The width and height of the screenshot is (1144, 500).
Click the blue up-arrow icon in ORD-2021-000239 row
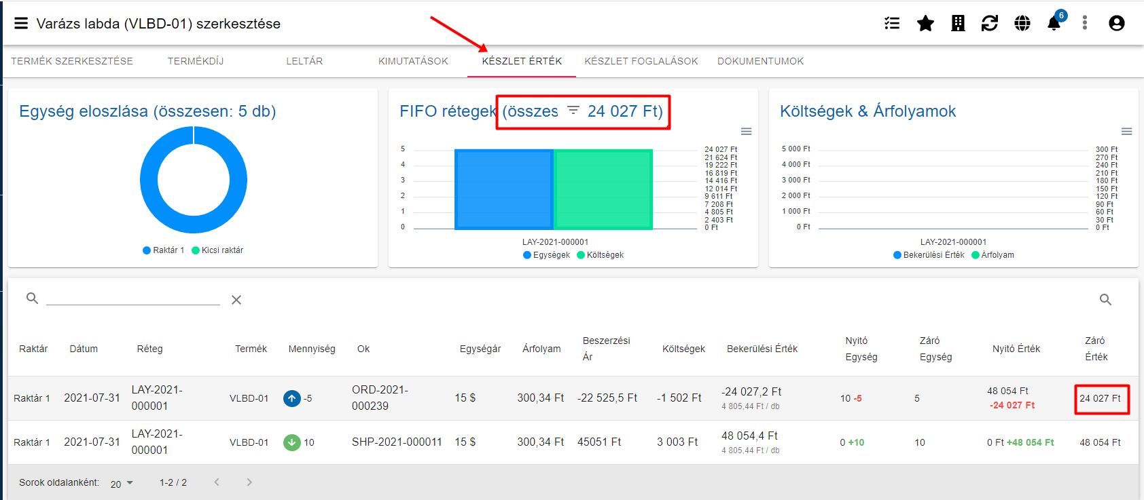pos(292,398)
